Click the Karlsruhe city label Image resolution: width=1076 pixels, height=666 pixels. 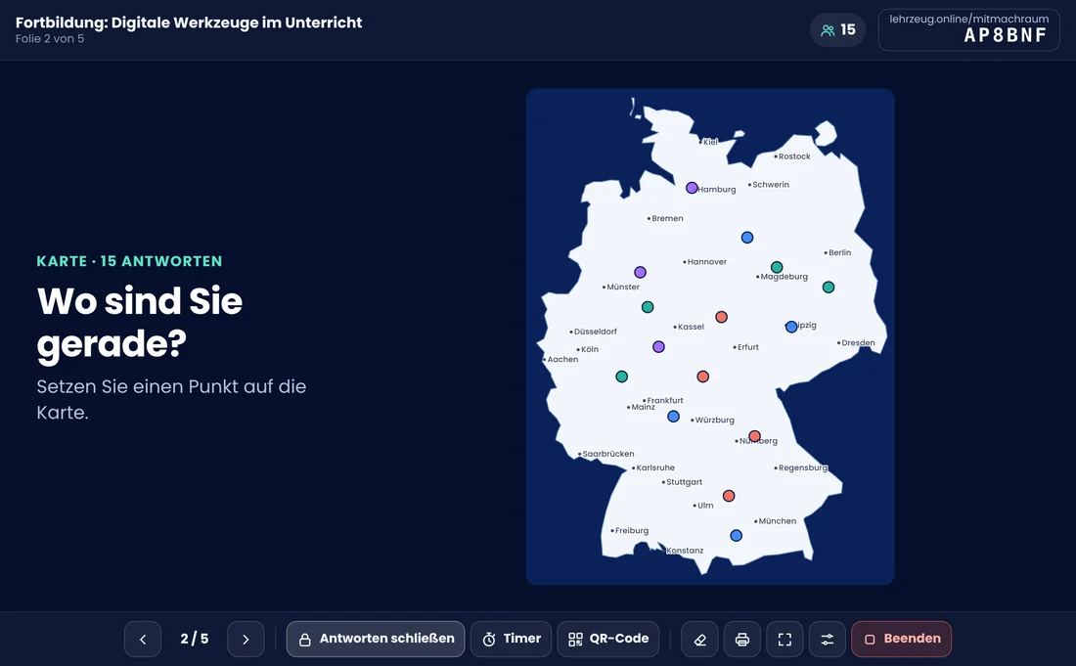655,467
